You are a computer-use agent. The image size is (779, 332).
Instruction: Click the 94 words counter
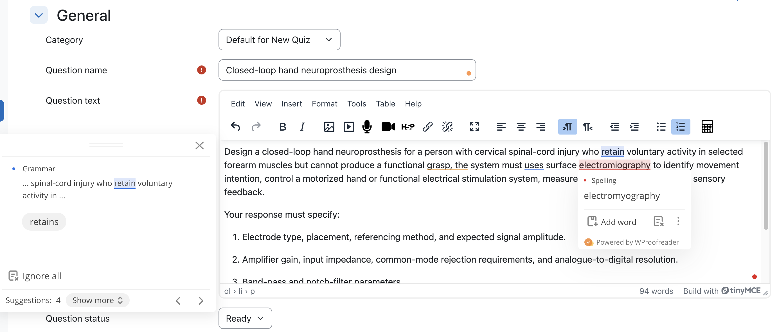click(x=656, y=291)
